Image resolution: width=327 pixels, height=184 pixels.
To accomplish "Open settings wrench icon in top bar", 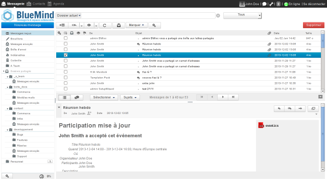I will pos(271,4).
